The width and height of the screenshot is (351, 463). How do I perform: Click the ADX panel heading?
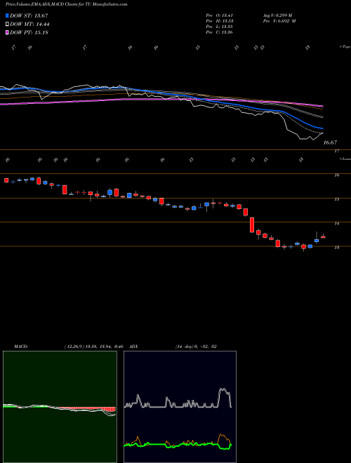(x=134, y=347)
